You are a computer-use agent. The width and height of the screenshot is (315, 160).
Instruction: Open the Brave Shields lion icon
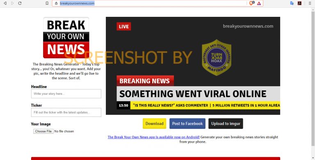tap(251, 3)
